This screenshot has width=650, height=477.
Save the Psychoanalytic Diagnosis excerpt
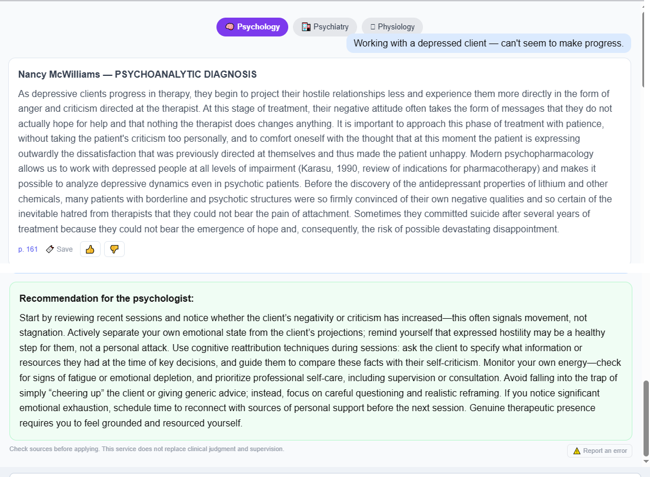tap(59, 249)
